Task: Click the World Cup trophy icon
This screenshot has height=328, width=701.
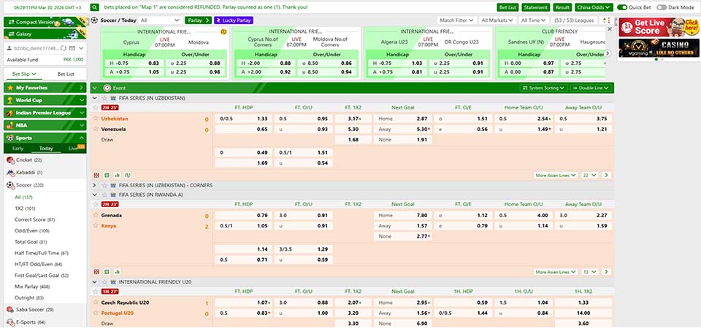Action: pyautogui.click(x=9, y=101)
